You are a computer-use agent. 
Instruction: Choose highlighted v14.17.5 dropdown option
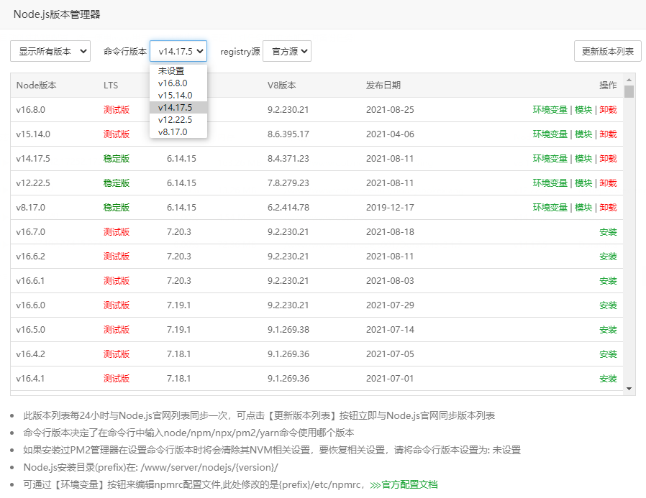click(178, 107)
